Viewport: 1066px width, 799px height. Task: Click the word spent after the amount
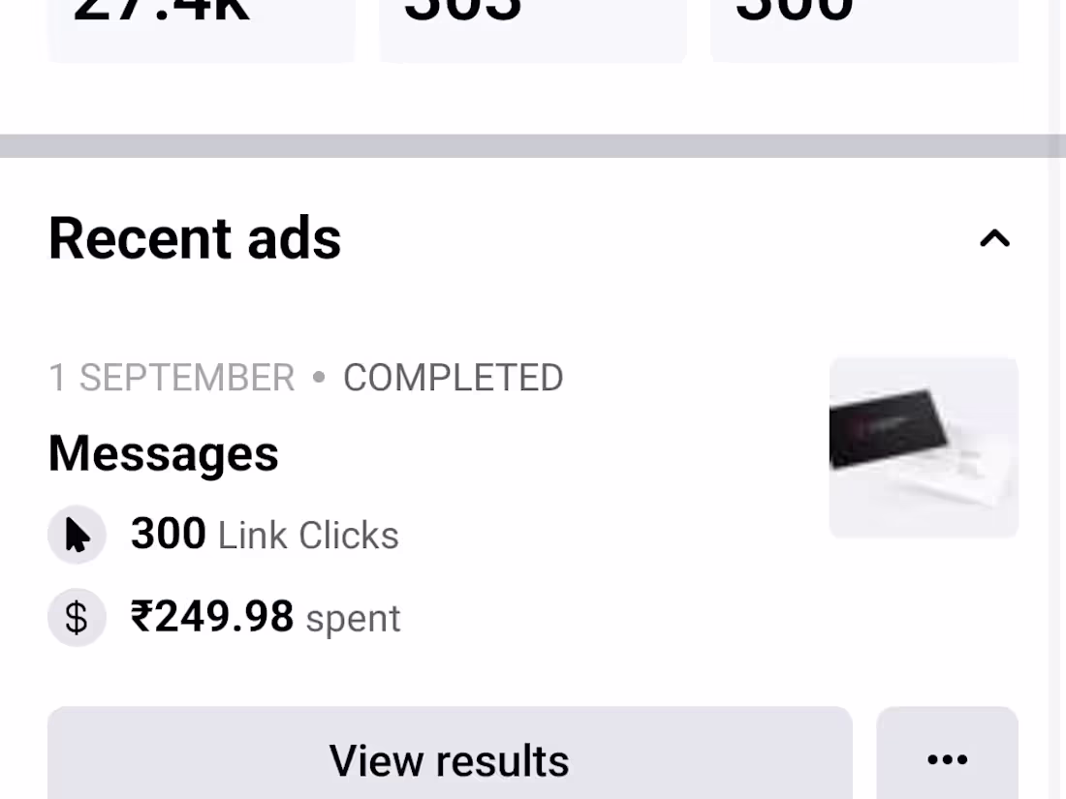pos(353,619)
